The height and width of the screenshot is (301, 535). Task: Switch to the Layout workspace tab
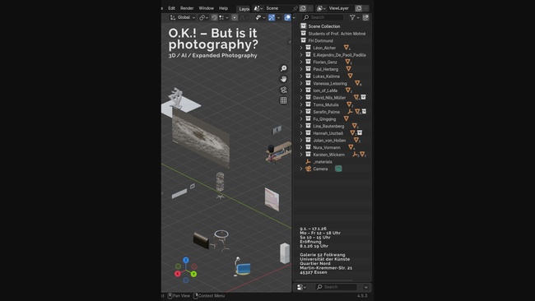244,9
